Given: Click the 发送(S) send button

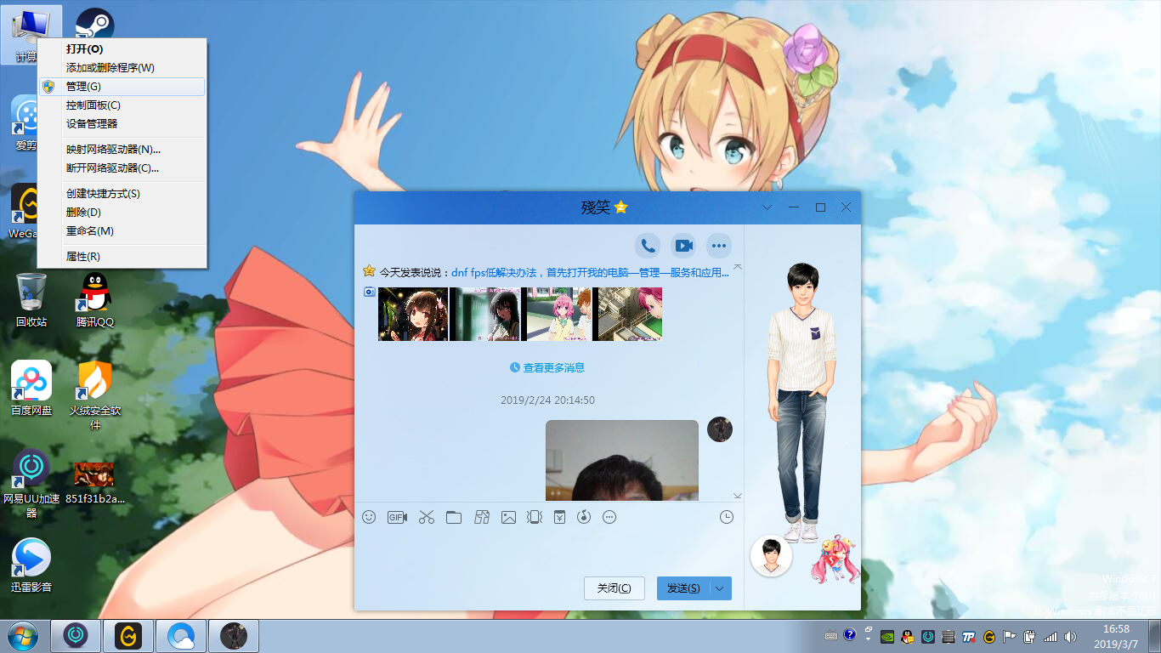Looking at the screenshot, I should [683, 588].
